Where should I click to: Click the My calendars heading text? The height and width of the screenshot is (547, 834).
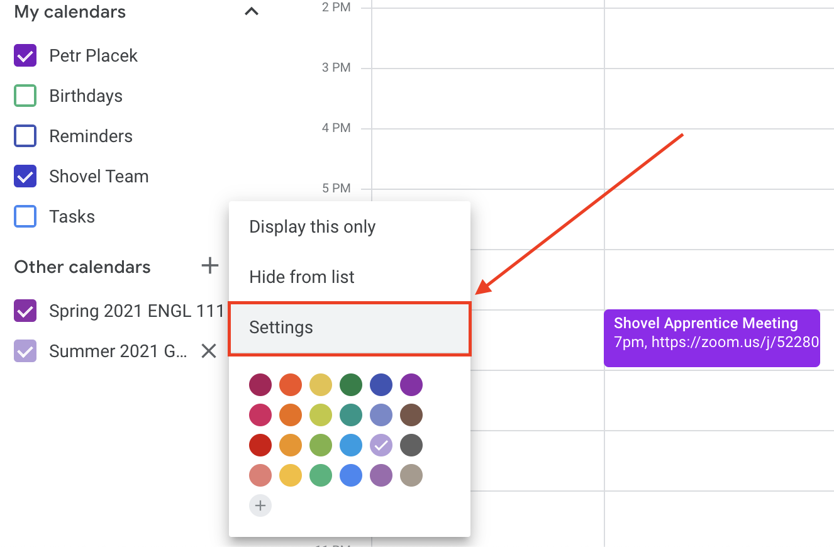pos(70,11)
